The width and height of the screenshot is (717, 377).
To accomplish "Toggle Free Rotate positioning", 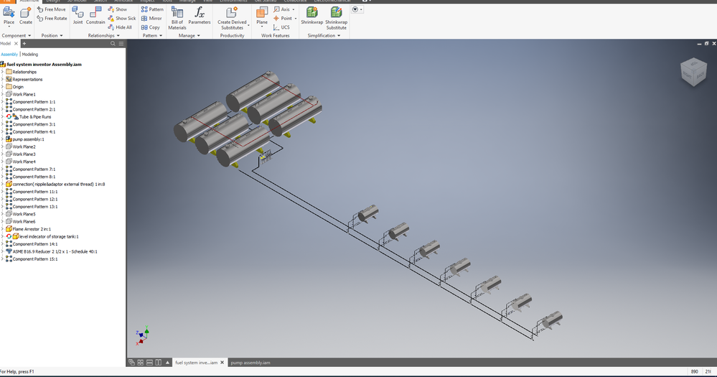I will click(x=52, y=18).
